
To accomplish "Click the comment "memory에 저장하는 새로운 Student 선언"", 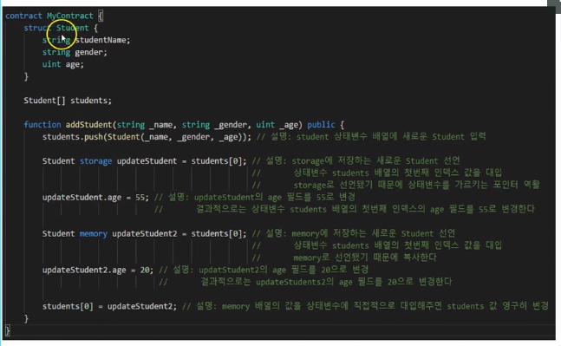I will [354, 233].
